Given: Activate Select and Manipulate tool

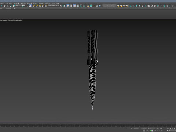Looking at the screenshot, I should [27, 6].
